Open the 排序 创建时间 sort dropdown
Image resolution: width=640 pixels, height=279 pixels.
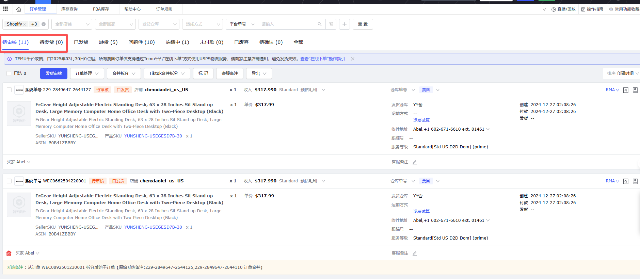[622, 73]
